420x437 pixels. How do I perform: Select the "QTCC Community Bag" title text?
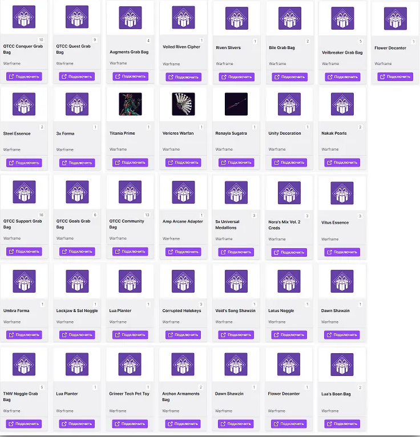127,224
